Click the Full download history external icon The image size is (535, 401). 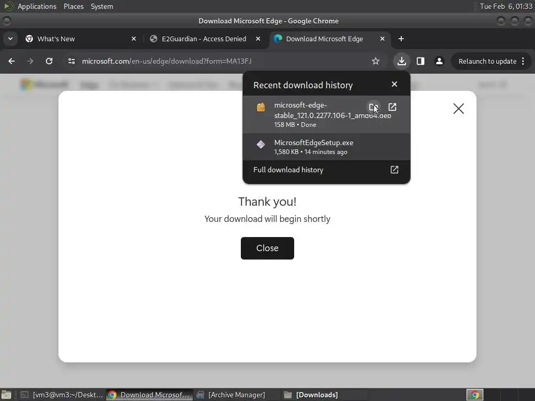[x=394, y=170]
